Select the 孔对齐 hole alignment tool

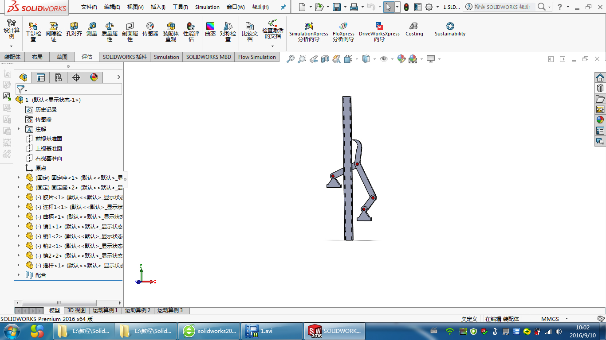[x=74, y=30]
